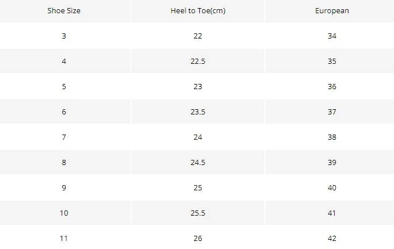
Task: Click European size 34 cell
Action: tap(332, 36)
